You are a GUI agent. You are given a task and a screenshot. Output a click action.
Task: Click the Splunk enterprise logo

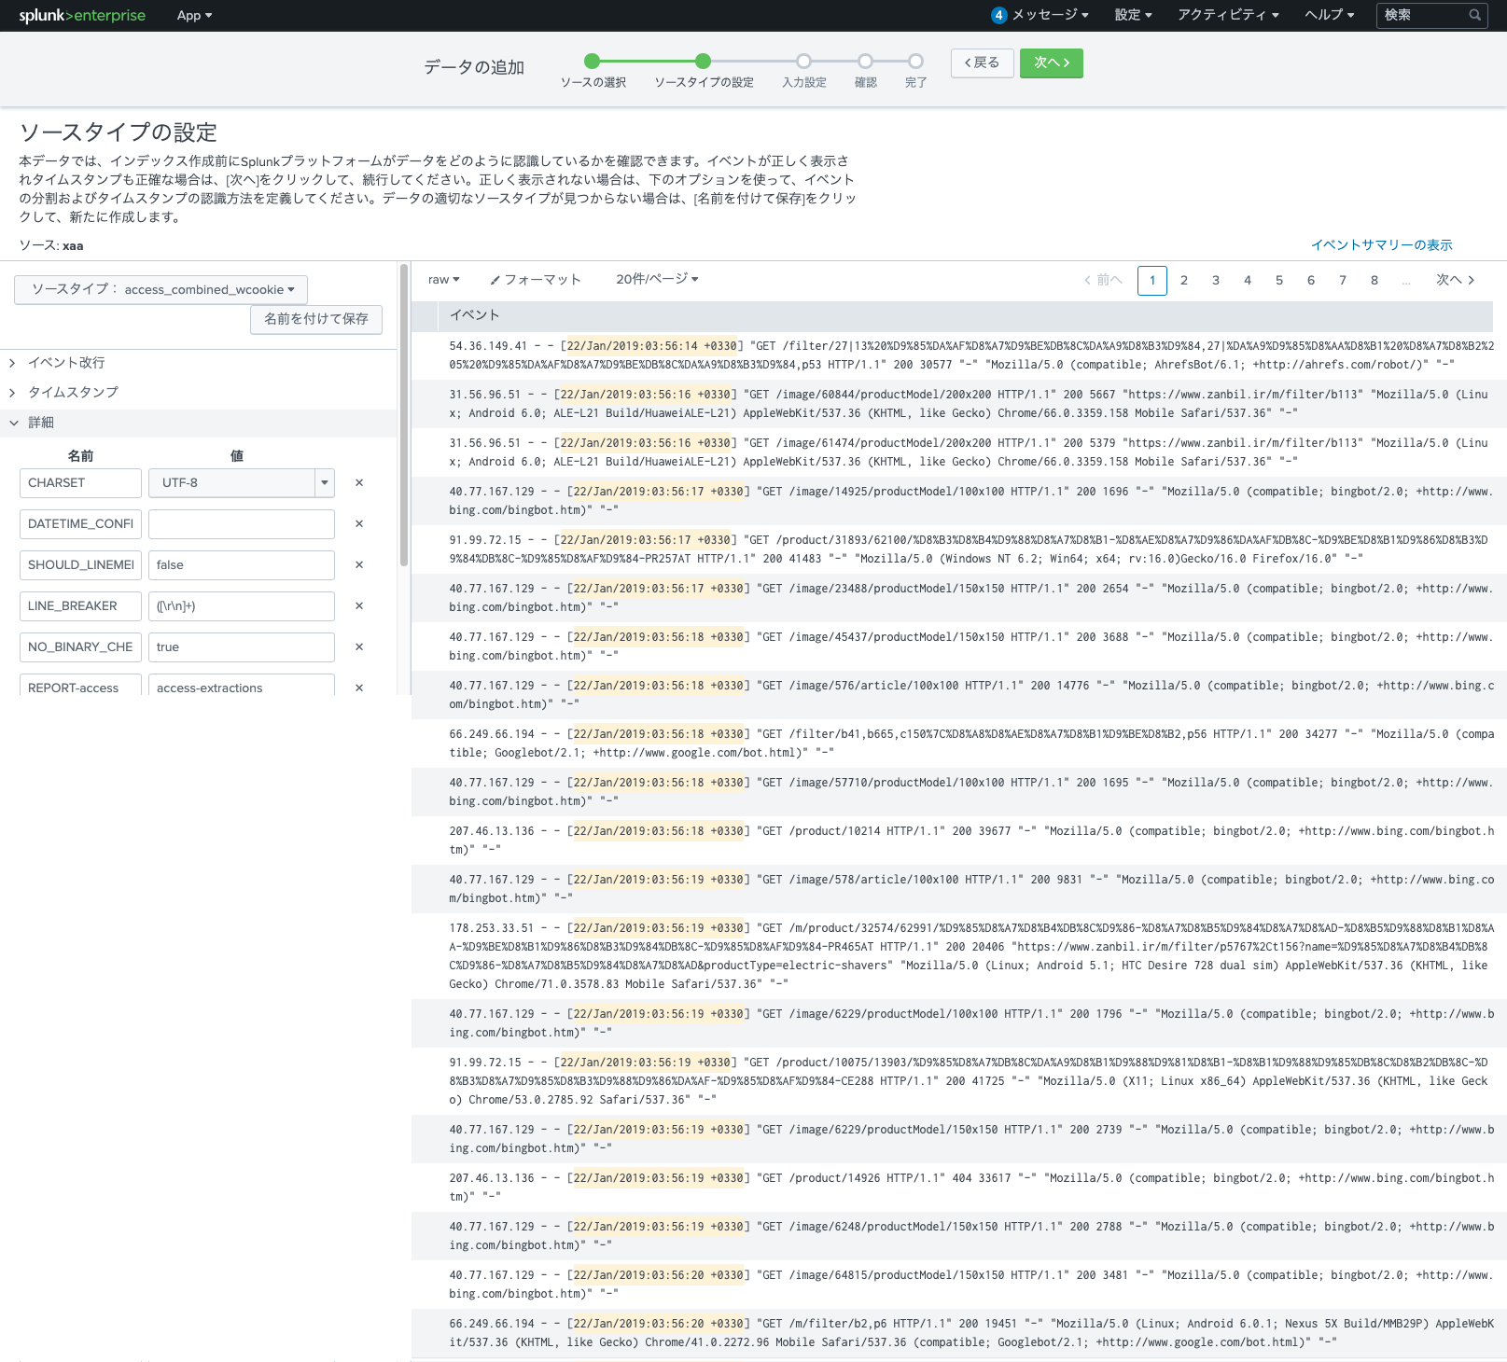pos(82,15)
